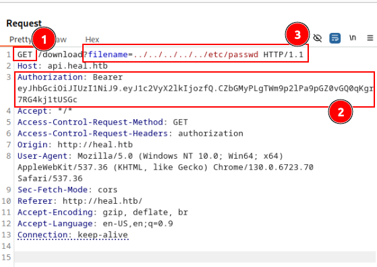Toggle hide non-printable request view icon
The height and width of the screenshot is (267, 377).
(x=318, y=38)
